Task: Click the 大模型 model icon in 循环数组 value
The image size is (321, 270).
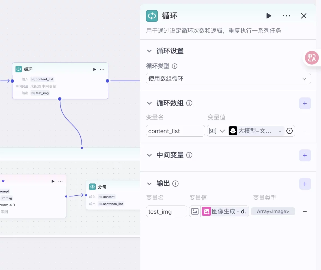Action: click(233, 131)
